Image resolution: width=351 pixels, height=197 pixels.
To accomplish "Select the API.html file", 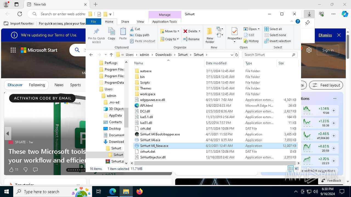I will coord(146,106).
